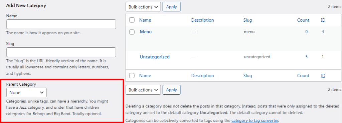
Task: Click the Slug input field
Action: (x=61, y=52)
